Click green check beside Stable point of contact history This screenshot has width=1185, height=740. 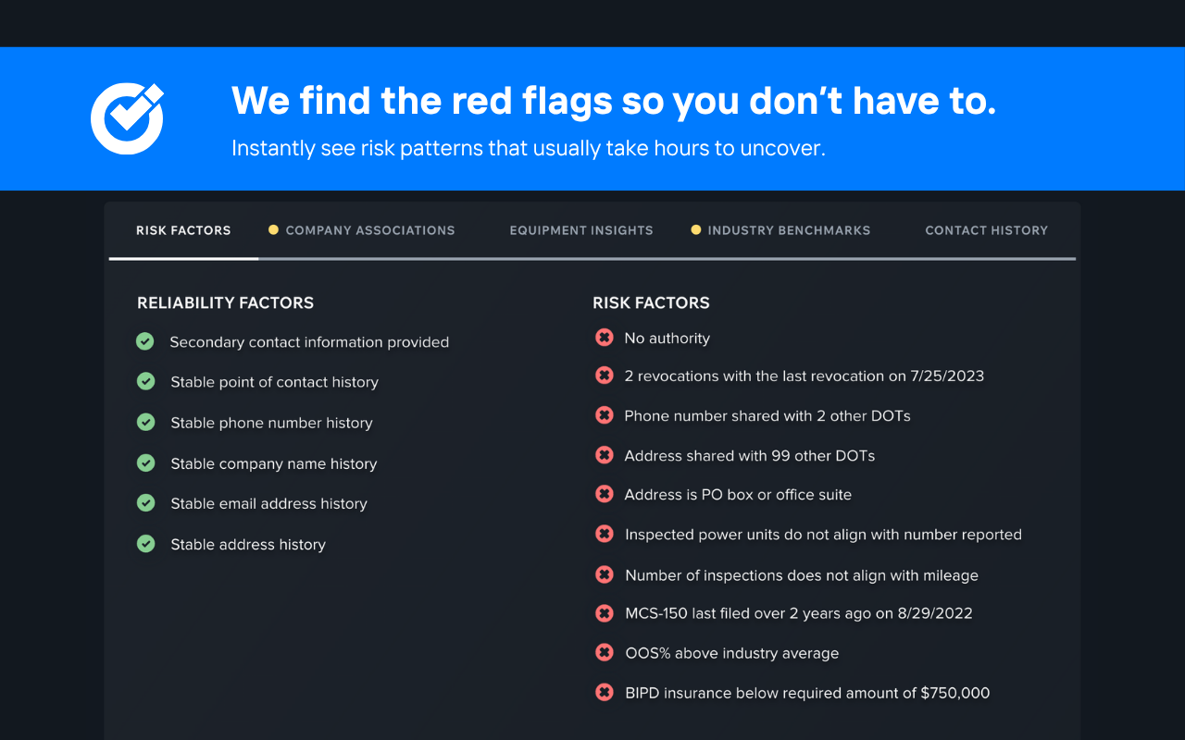coord(145,381)
